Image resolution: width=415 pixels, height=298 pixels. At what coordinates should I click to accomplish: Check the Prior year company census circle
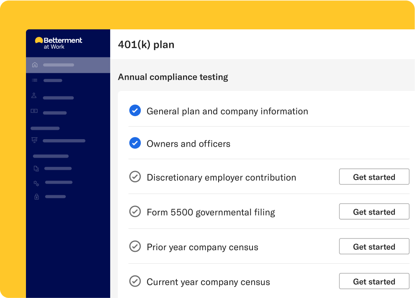pos(135,246)
